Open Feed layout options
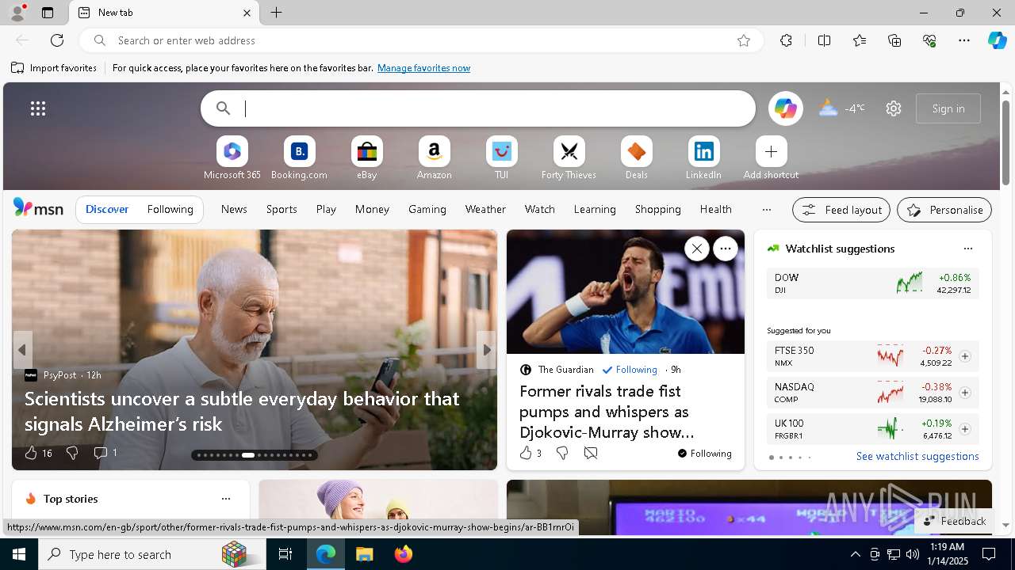Image resolution: width=1015 pixels, height=570 pixels. pyautogui.click(x=841, y=210)
